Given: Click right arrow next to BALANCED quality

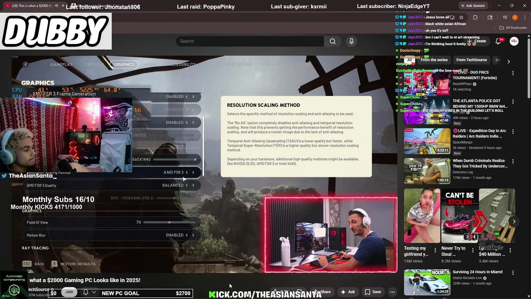Looking at the screenshot, I should click(x=193, y=185).
